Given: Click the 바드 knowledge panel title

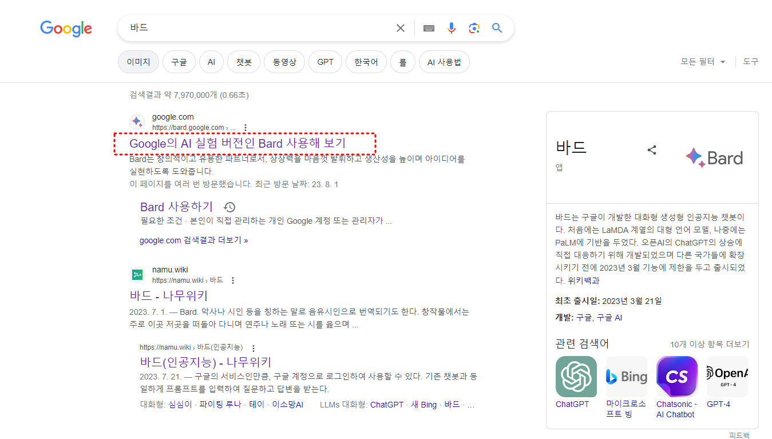Looking at the screenshot, I should click(572, 148).
